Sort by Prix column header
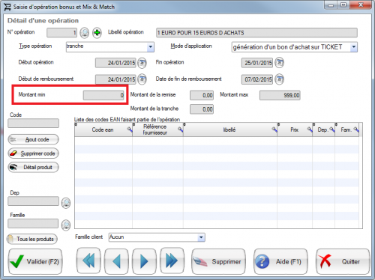Image resolution: width=375 pixels, height=280 pixels. (294, 130)
